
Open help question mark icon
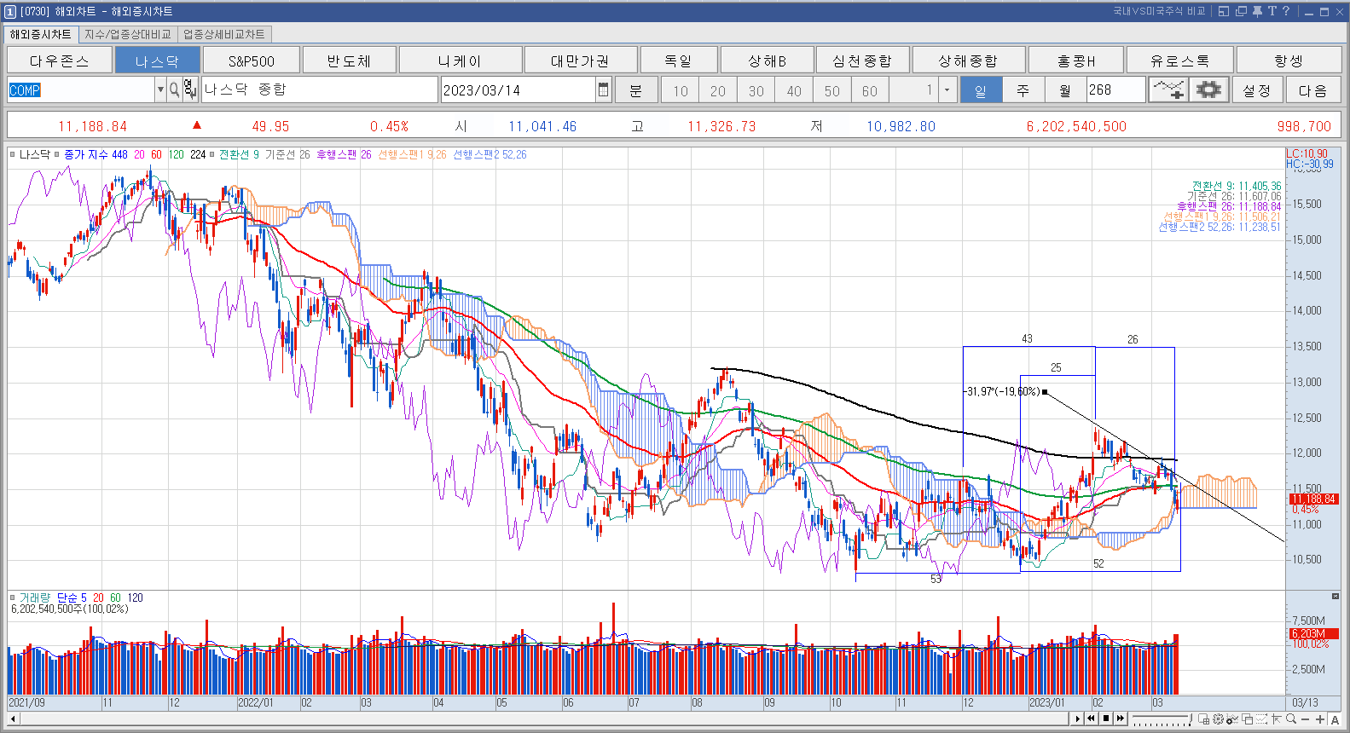point(1286,11)
